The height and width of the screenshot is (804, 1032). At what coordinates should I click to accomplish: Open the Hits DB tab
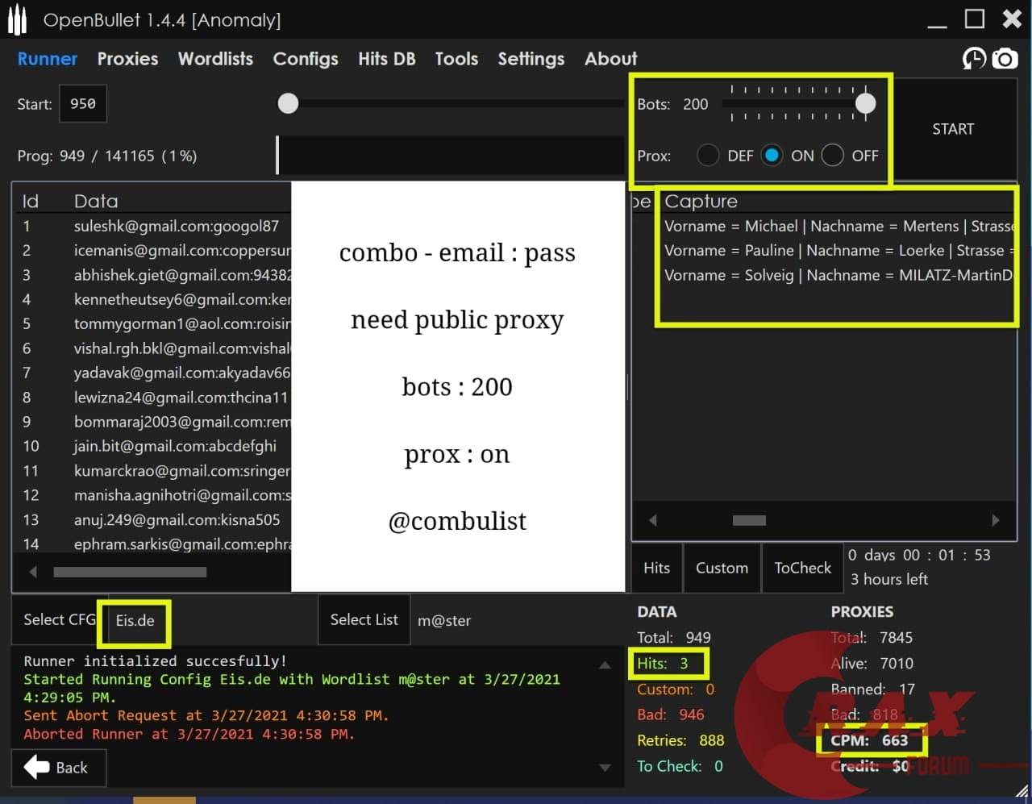[x=387, y=59]
